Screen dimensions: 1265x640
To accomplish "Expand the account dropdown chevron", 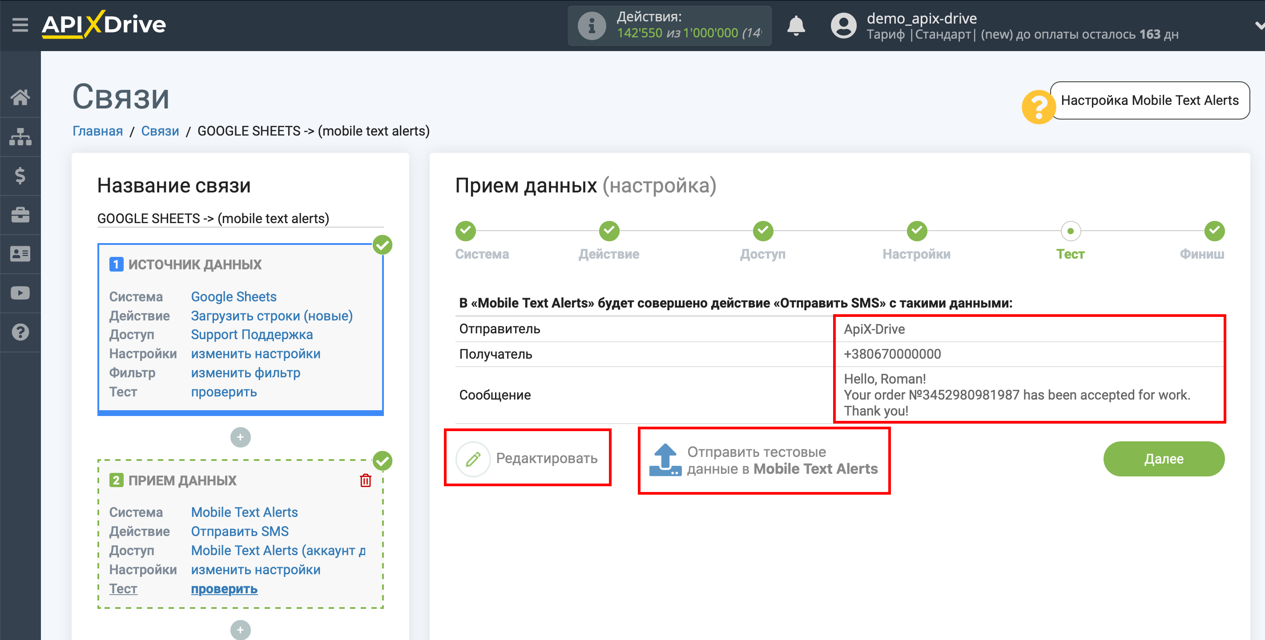I will pyautogui.click(x=1259, y=25).
